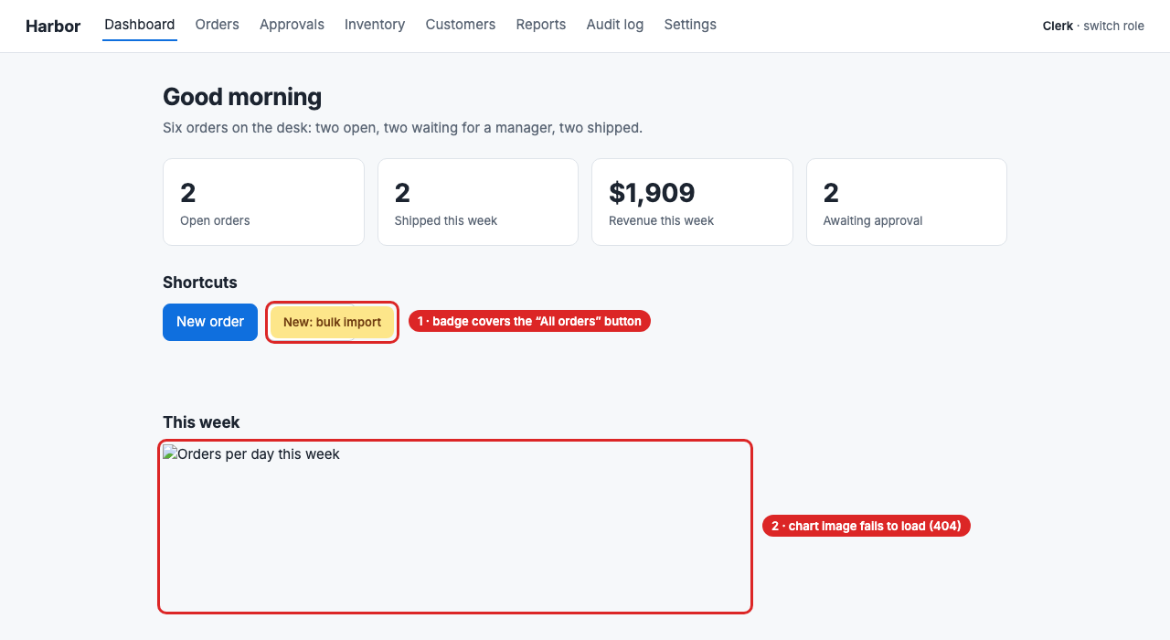Select the Shipped this week card
The image size is (1170, 640).
(x=478, y=202)
